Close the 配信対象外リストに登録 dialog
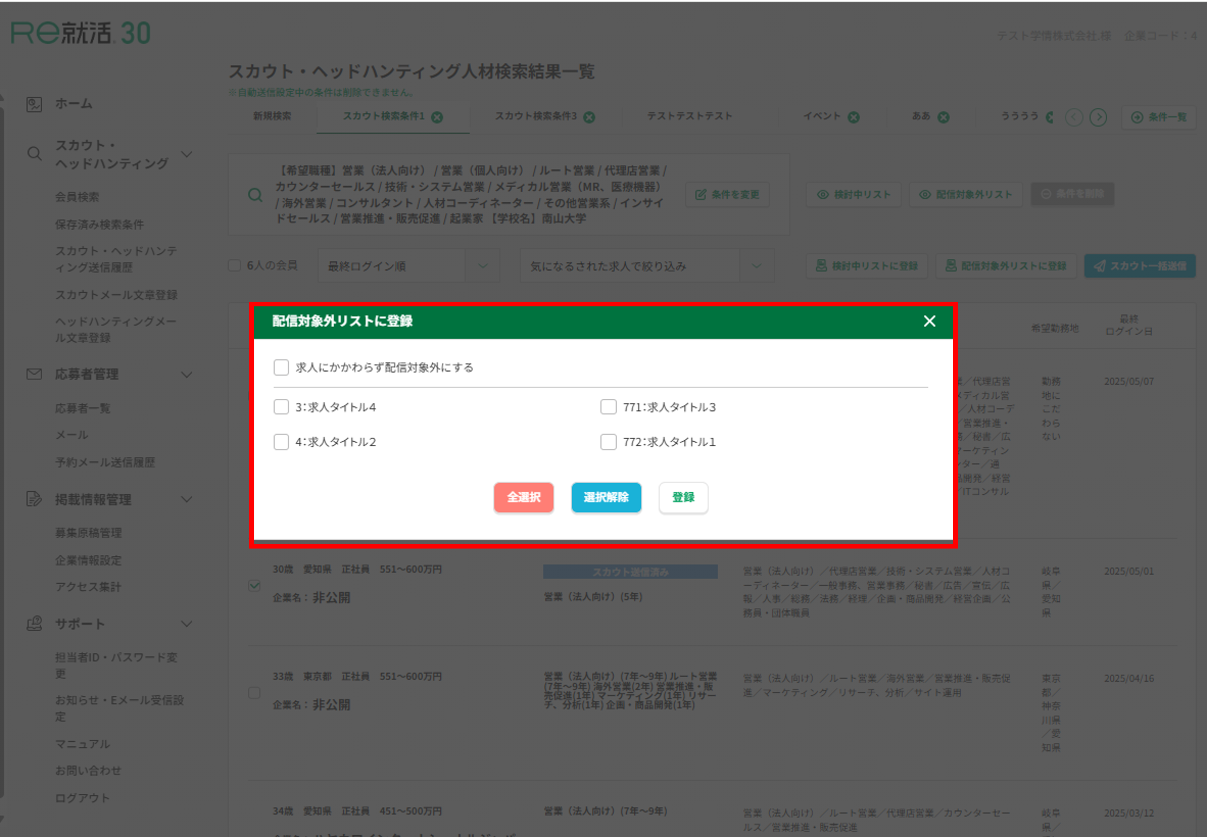 tap(929, 321)
